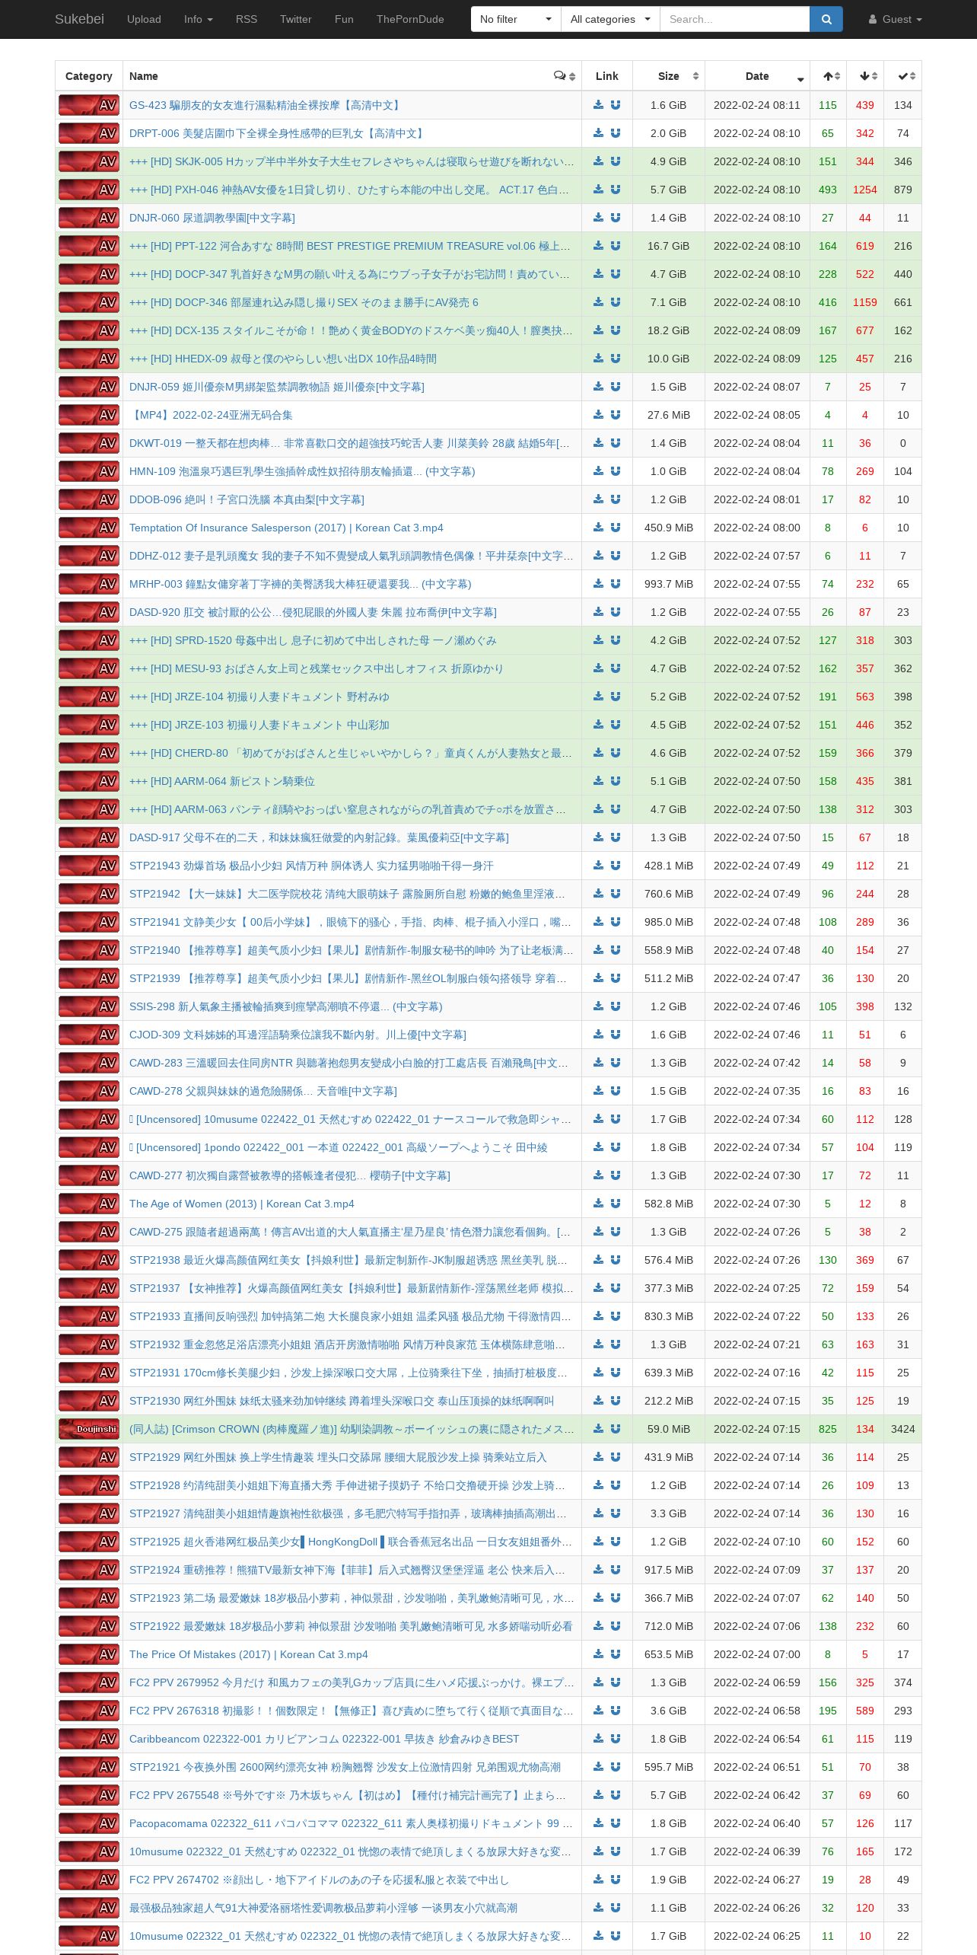Open magnet link for HMN-109 row

616,471
